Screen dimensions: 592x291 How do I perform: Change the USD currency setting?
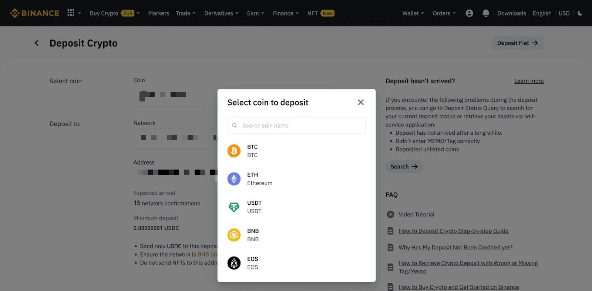pyautogui.click(x=564, y=13)
